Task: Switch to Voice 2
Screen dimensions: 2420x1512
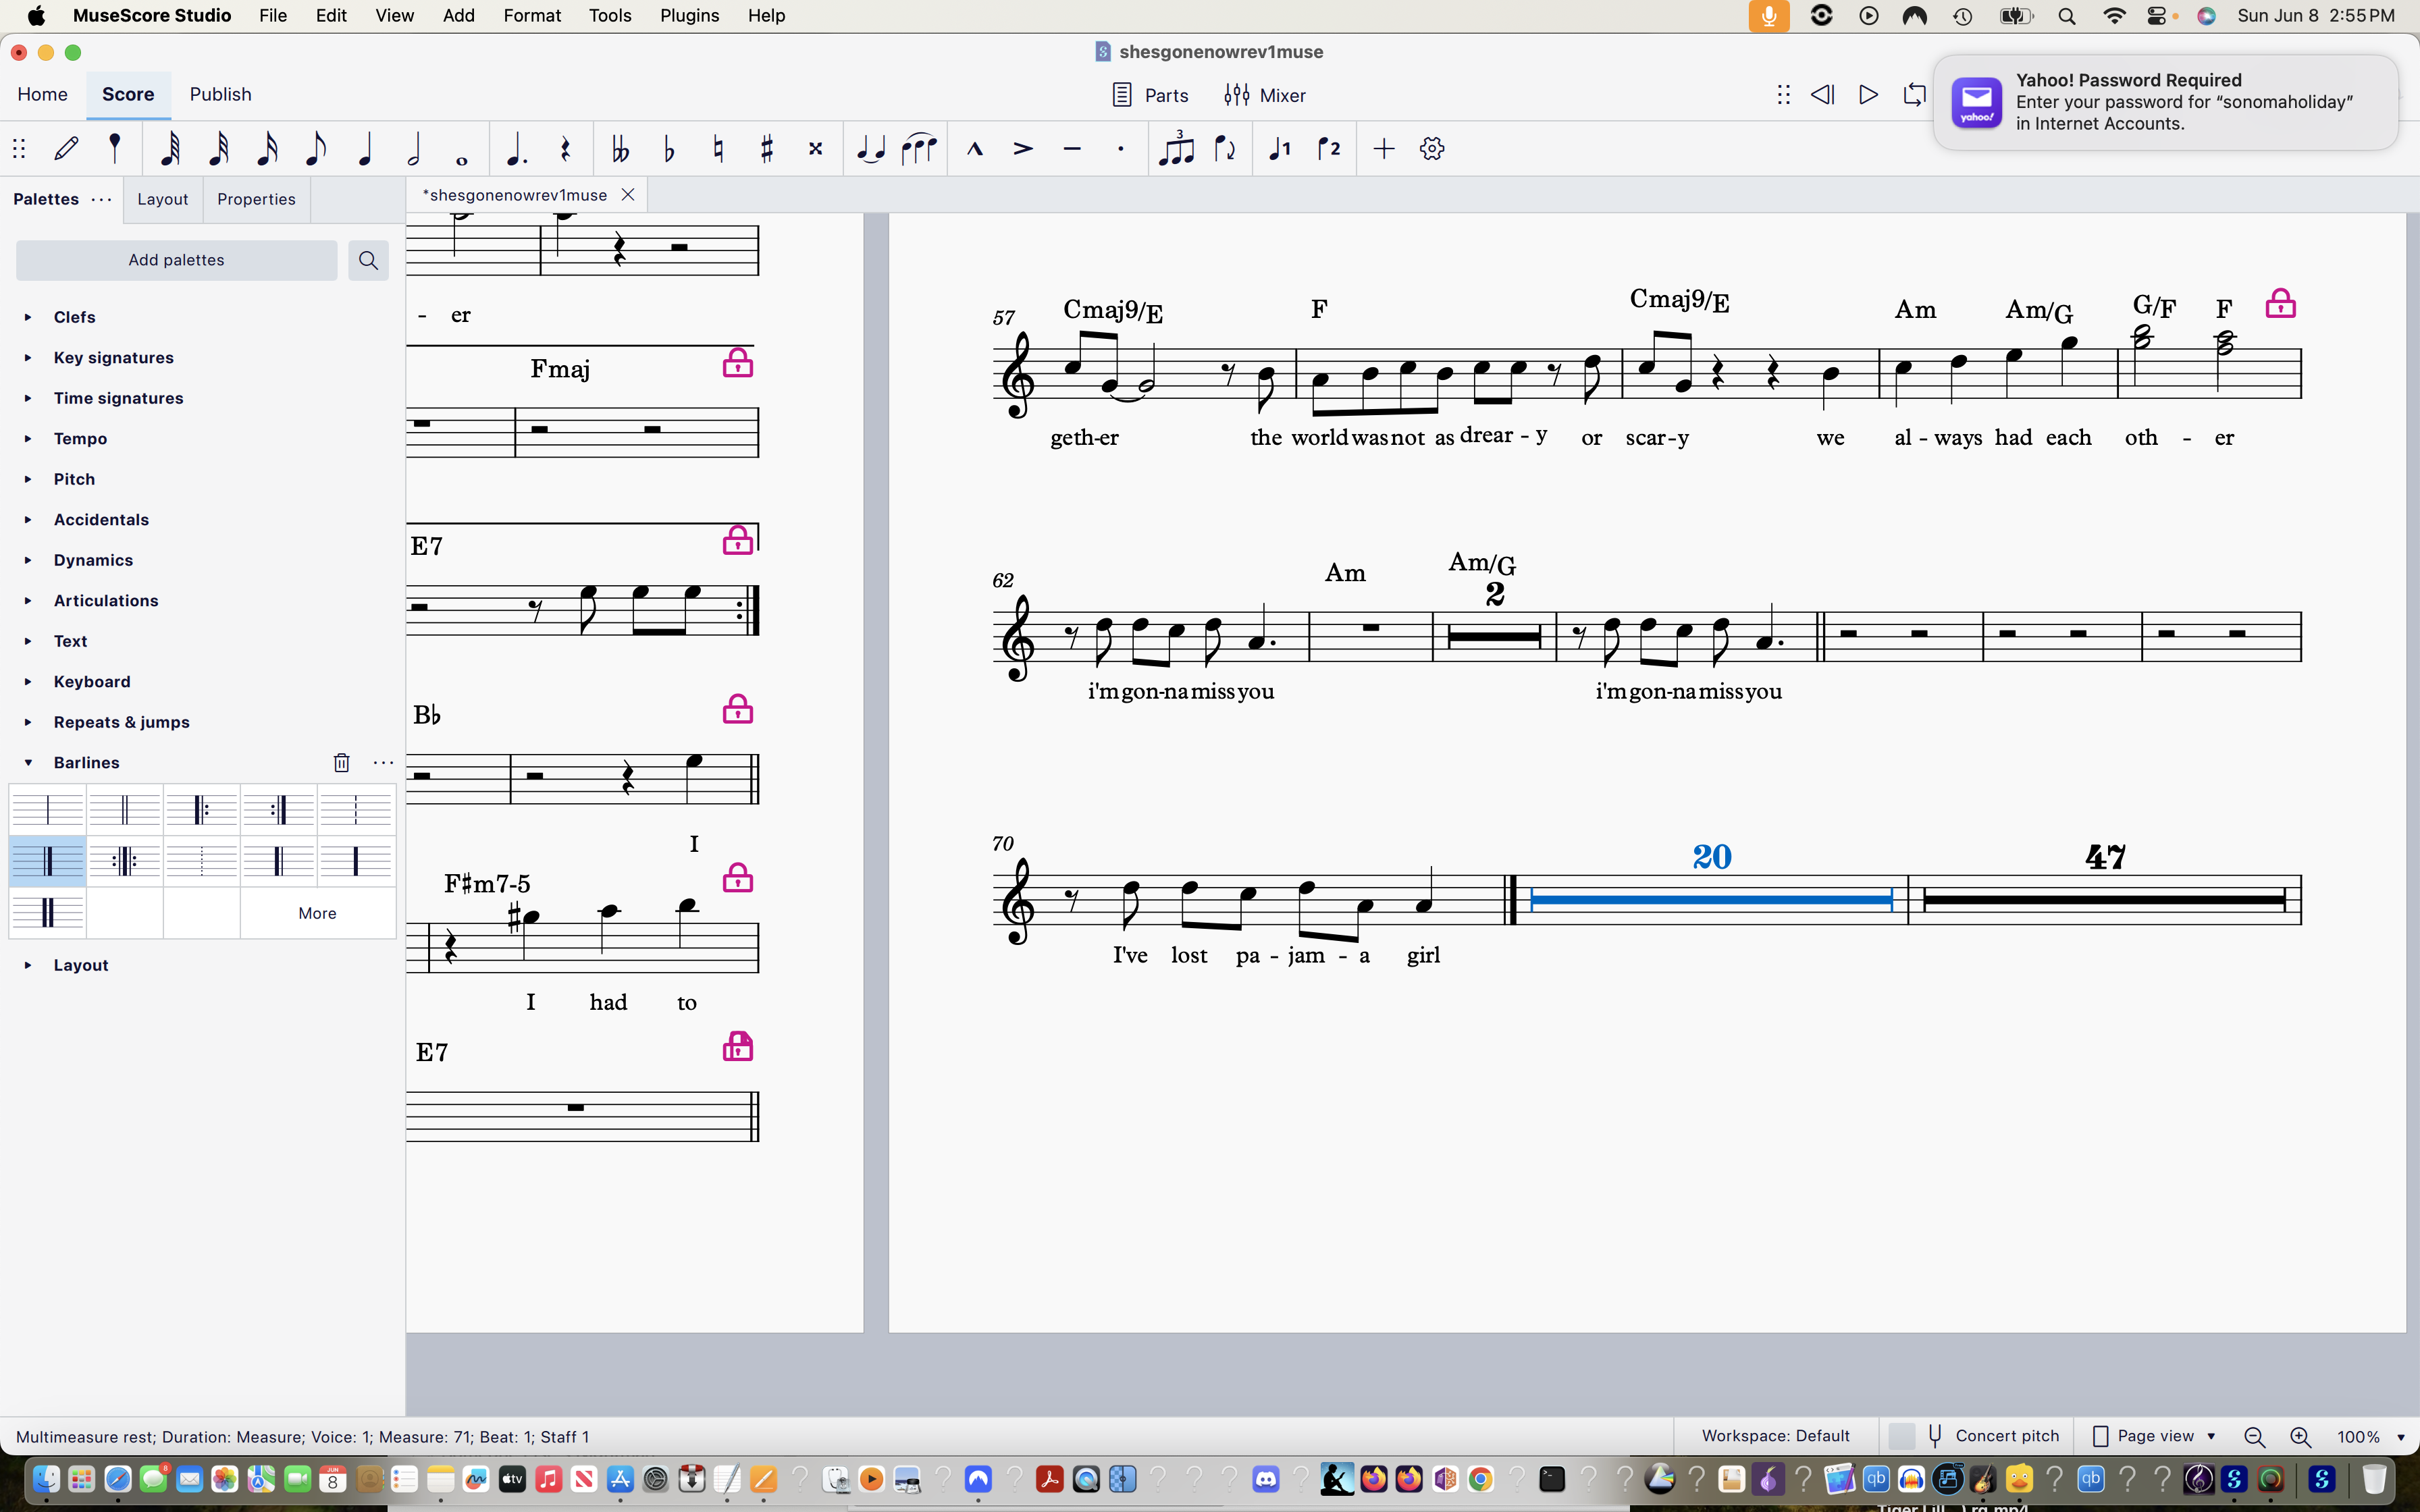Action: (1329, 149)
